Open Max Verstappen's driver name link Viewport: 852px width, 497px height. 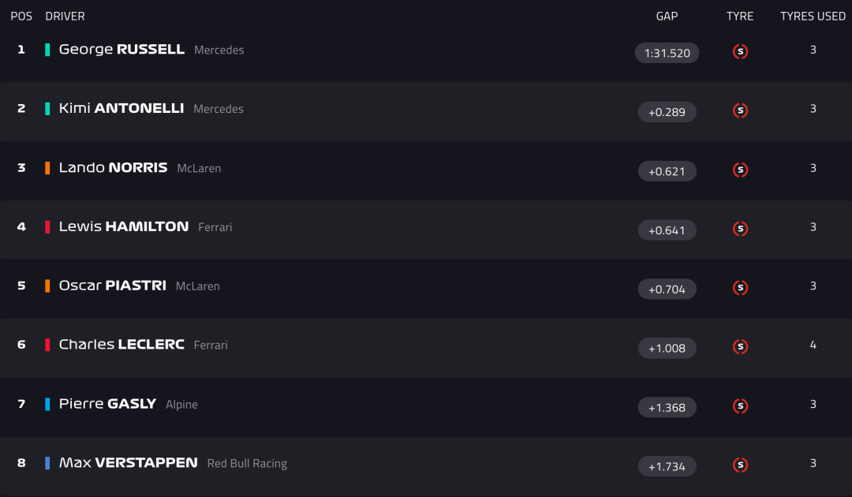pos(128,463)
